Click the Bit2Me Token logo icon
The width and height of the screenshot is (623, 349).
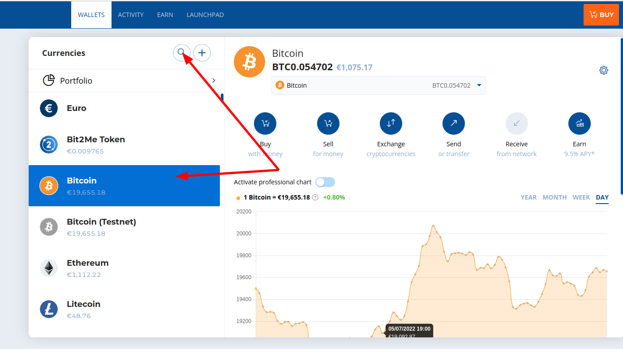[49, 145]
